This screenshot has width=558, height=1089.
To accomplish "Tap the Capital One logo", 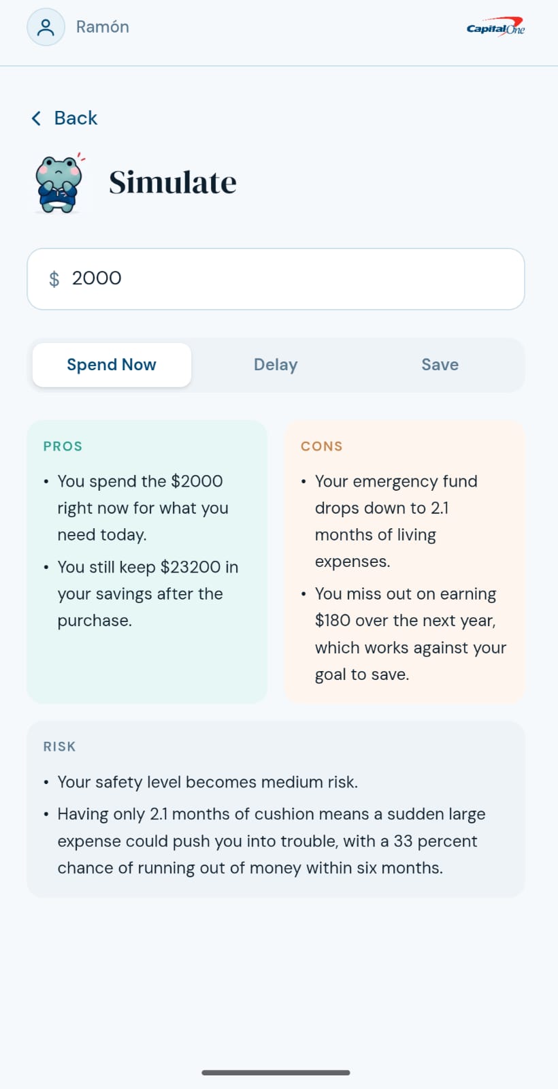I will [495, 27].
